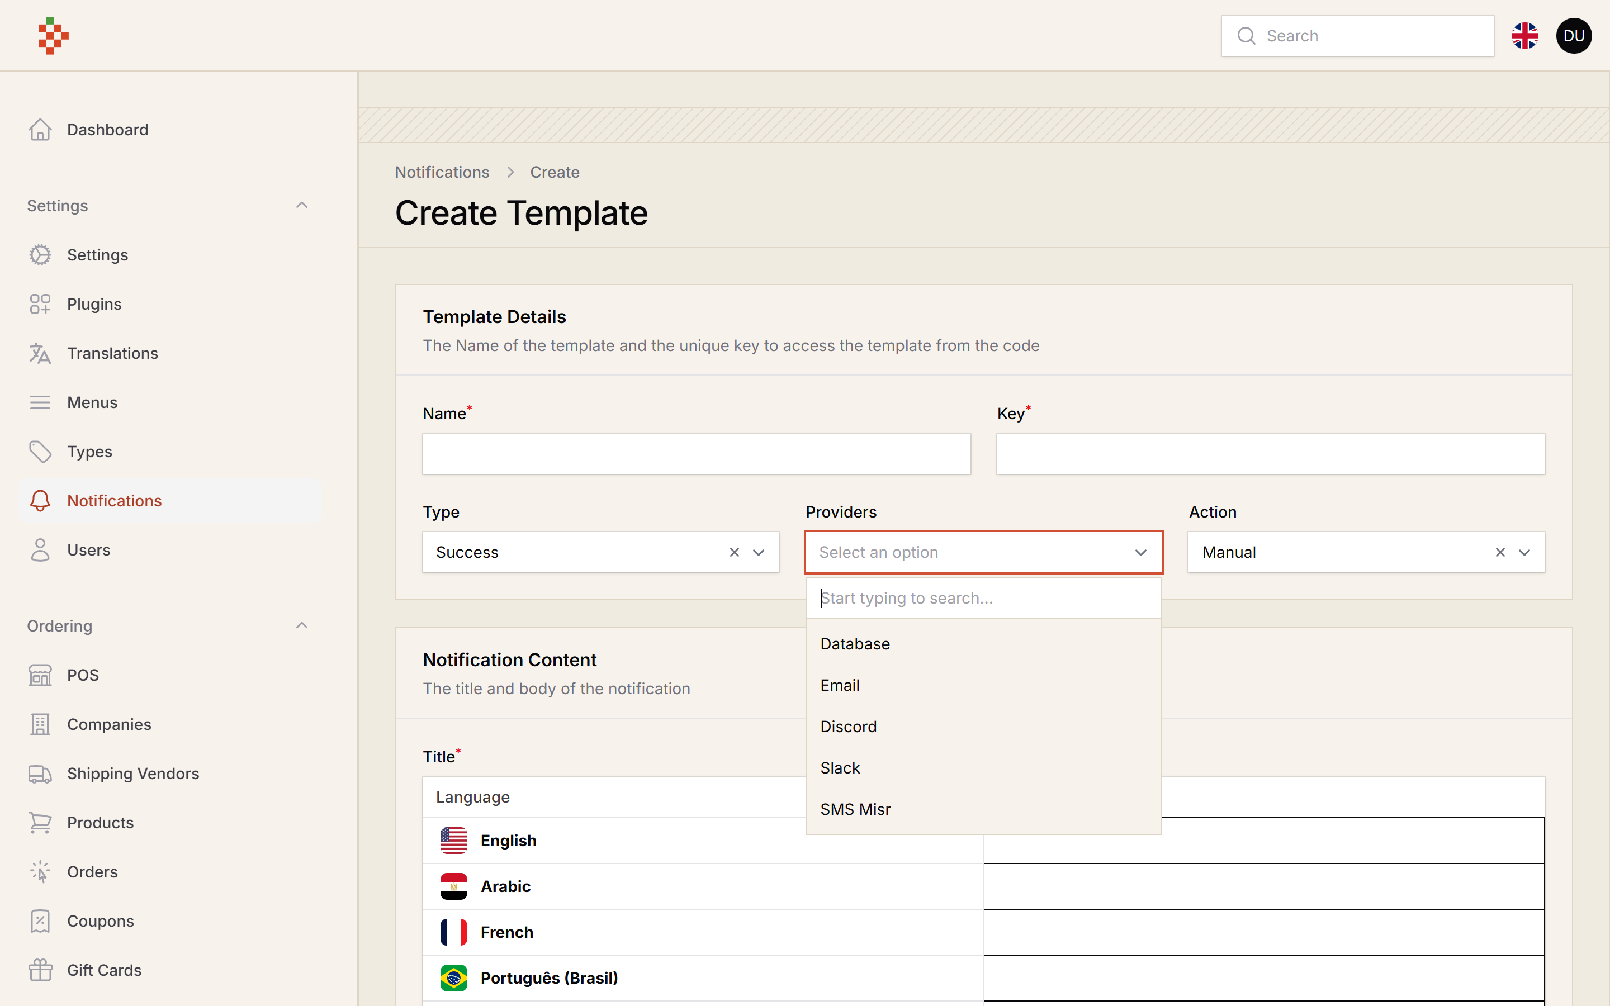The width and height of the screenshot is (1610, 1006).
Task: Click the Shipping Vendors truck icon
Action: tap(40, 774)
